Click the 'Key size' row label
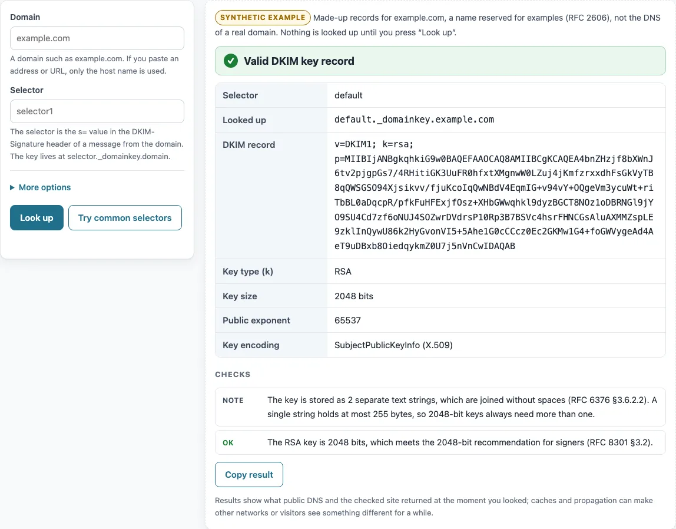The width and height of the screenshot is (676, 529). pos(240,296)
